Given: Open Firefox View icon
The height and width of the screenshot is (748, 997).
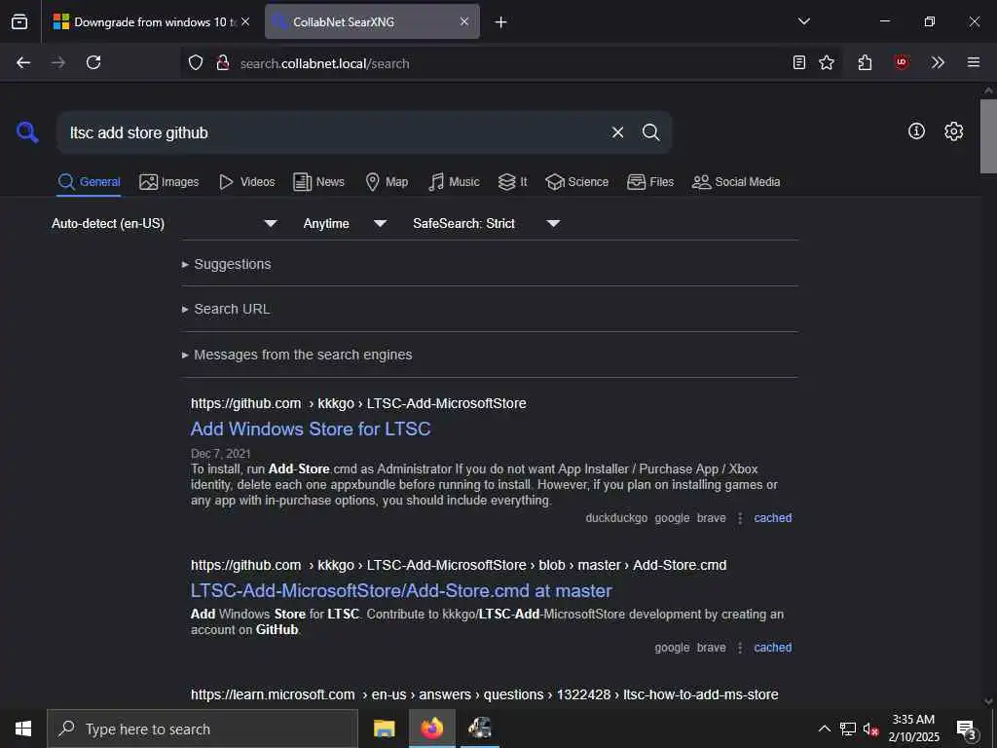Looking at the screenshot, I should [19, 21].
